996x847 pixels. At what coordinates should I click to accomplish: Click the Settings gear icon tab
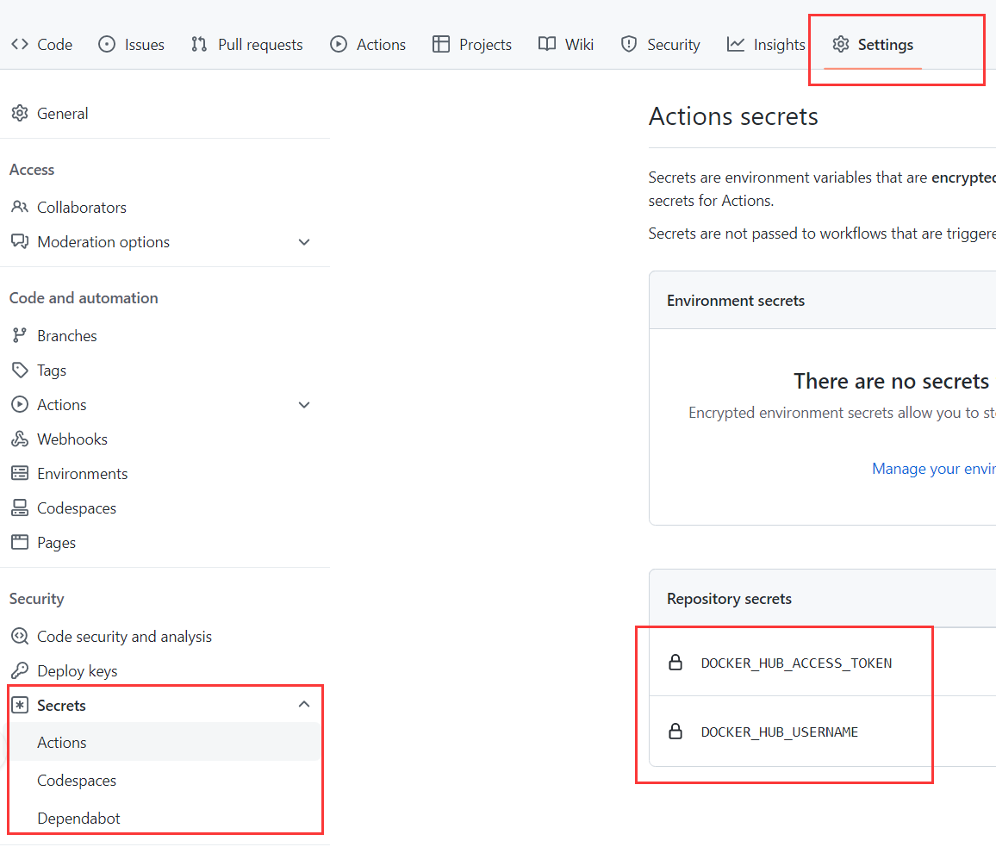[841, 45]
